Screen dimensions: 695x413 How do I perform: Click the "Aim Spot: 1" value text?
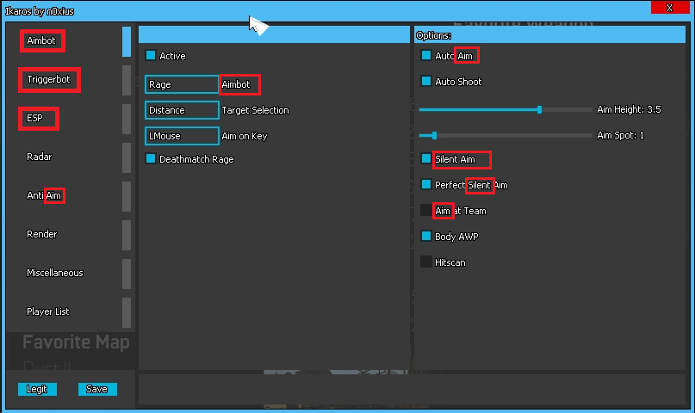(621, 135)
